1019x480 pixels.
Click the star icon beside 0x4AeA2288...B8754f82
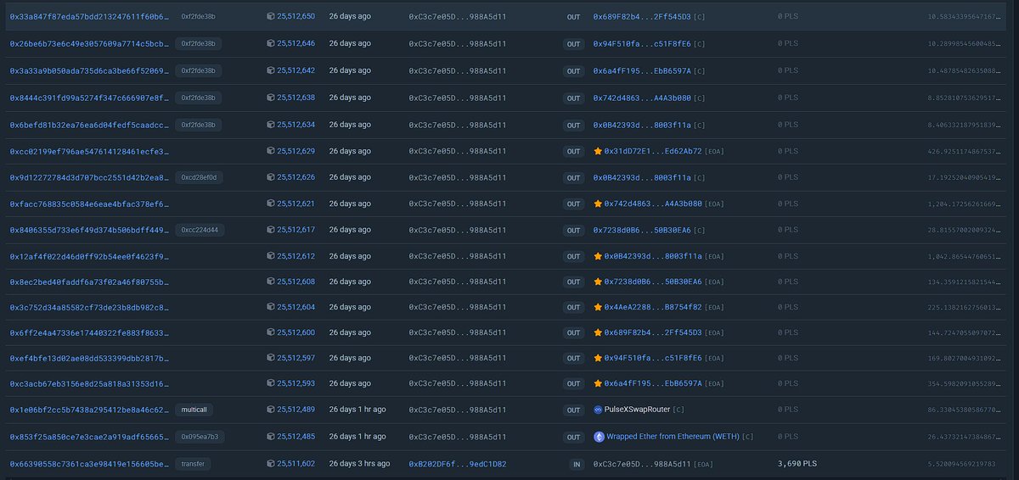598,307
